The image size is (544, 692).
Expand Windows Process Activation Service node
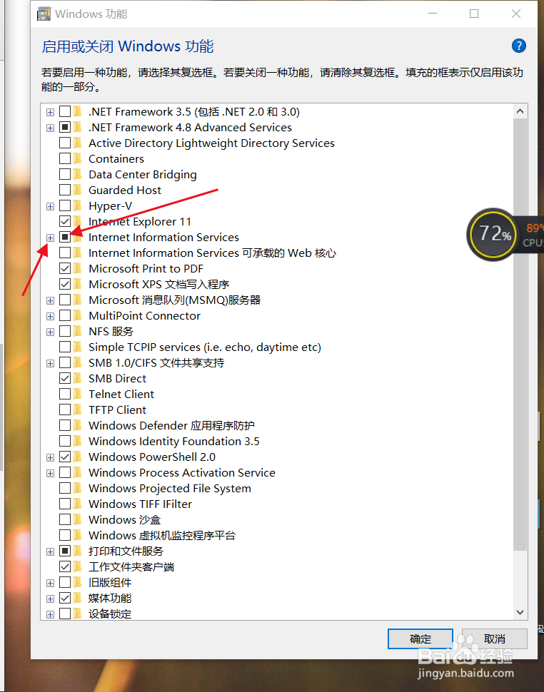[x=51, y=473]
